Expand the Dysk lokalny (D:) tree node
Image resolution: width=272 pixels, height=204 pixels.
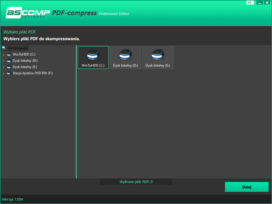[x=3, y=61]
